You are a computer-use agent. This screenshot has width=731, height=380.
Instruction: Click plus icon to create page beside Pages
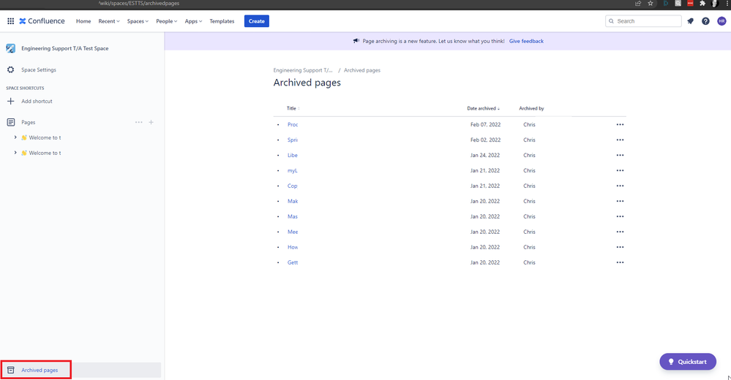click(x=151, y=123)
